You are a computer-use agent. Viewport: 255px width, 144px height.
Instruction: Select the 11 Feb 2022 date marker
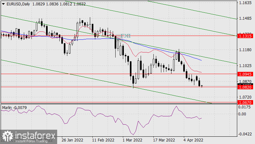pyautogui.click(x=103, y=140)
